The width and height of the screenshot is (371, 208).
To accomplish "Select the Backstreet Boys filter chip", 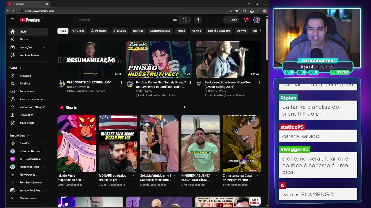I will [160, 31].
